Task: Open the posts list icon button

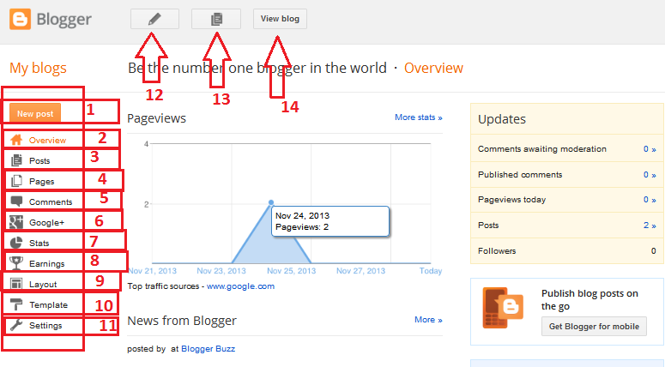Action: 216,19
